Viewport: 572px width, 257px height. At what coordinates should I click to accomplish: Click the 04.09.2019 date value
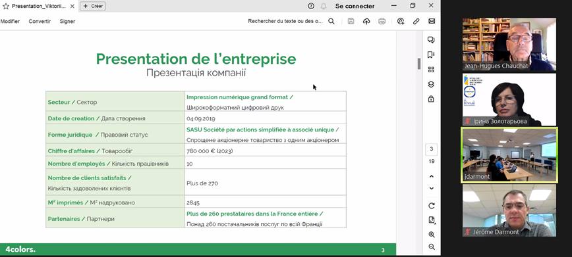pyautogui.click(x=200, y=119)
